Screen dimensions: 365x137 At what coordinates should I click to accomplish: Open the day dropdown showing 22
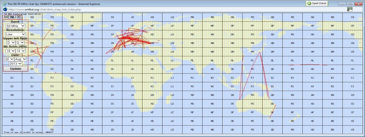point(9,59)
